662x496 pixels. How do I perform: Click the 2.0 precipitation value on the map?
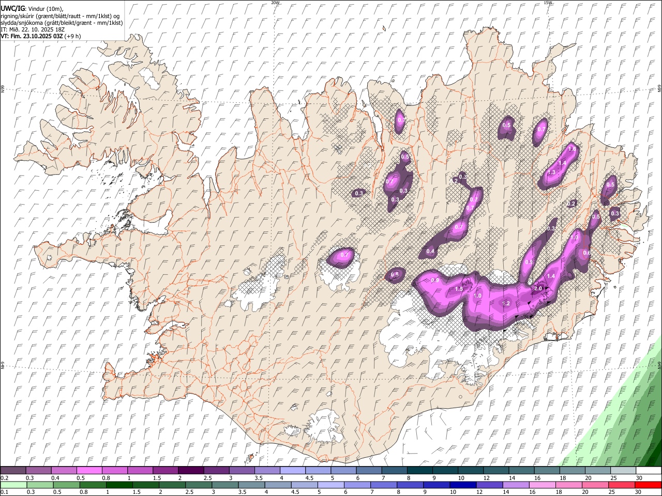538,288
